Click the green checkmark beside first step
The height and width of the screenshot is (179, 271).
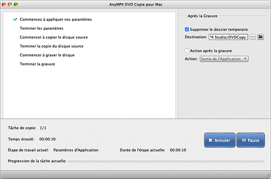tap(15, 19)
